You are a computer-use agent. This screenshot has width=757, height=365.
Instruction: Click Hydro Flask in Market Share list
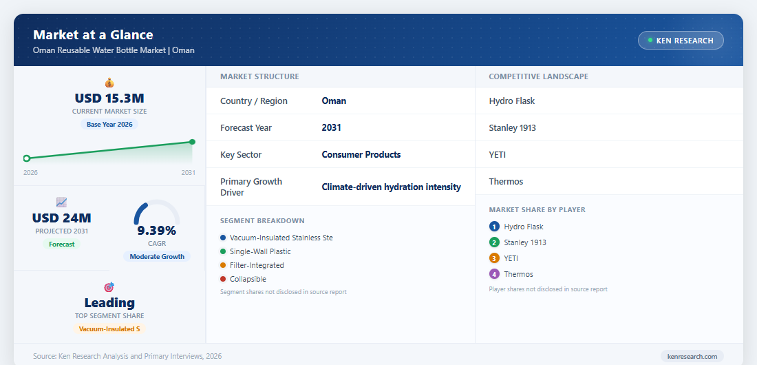tap(524, 227)
